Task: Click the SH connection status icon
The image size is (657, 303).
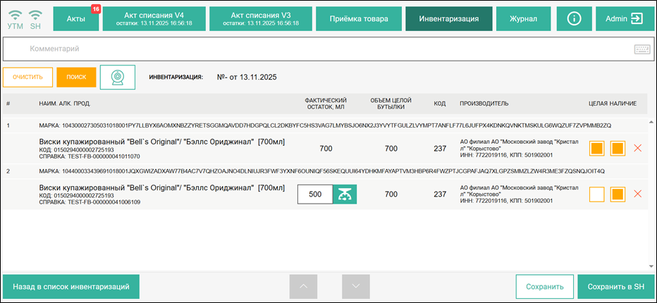Action: pyautogui.click(x=36, y=19)
